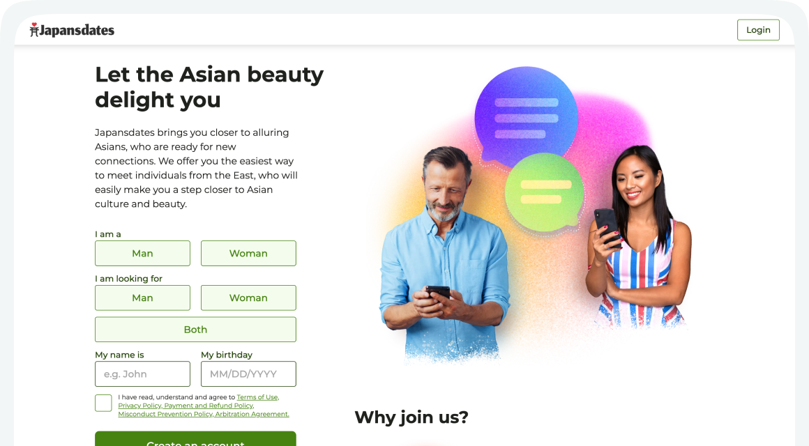The height and width of the screenshot is (446, 809).
Task: Select Woman under I am a
Action: (248, 253)
